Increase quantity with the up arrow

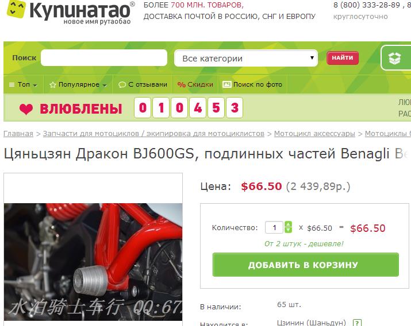pyautogui.click(x=288, y=224)
